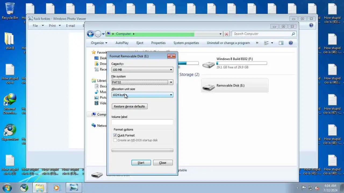Select 'How stupid cio is (49)' desktop file

pos(332,165)
